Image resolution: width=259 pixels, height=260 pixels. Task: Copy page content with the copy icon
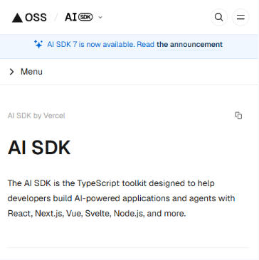point(238,115)
